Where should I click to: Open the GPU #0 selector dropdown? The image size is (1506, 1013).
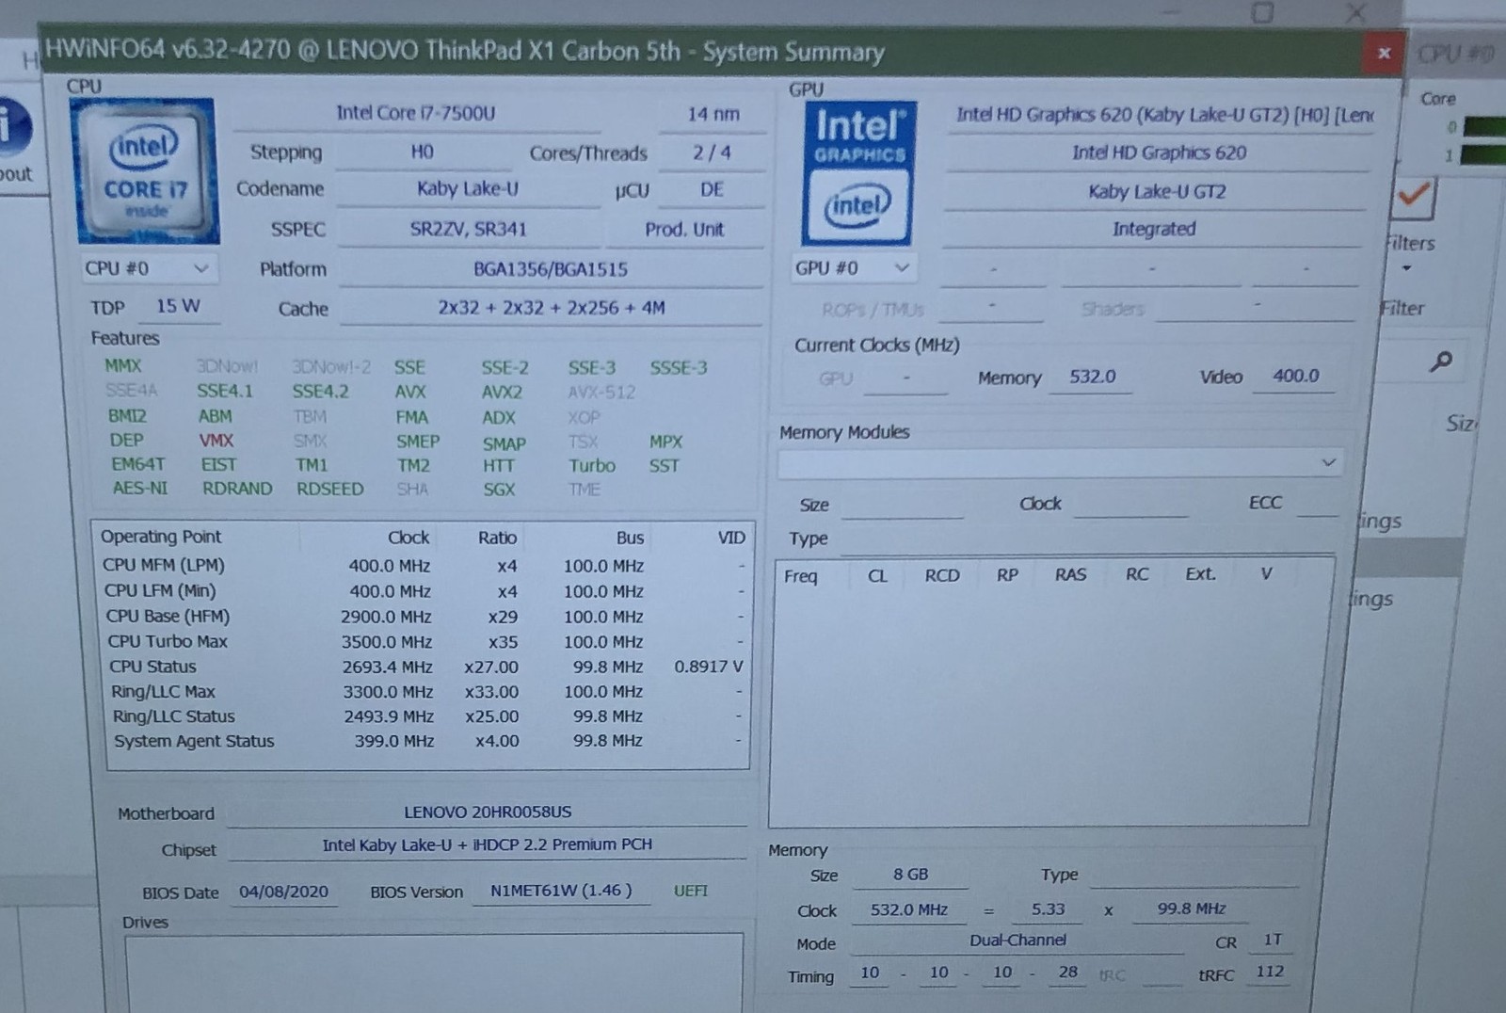click(x=854, y=267)
